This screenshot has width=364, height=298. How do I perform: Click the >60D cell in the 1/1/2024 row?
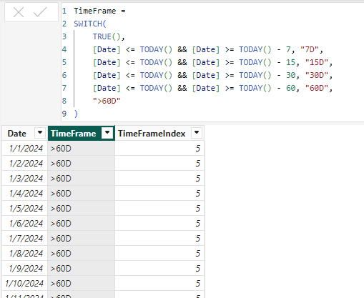(x=82, y=149)
